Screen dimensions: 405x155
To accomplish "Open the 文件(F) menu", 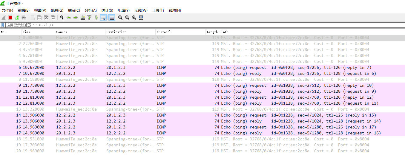I will (x=7, y=10).
